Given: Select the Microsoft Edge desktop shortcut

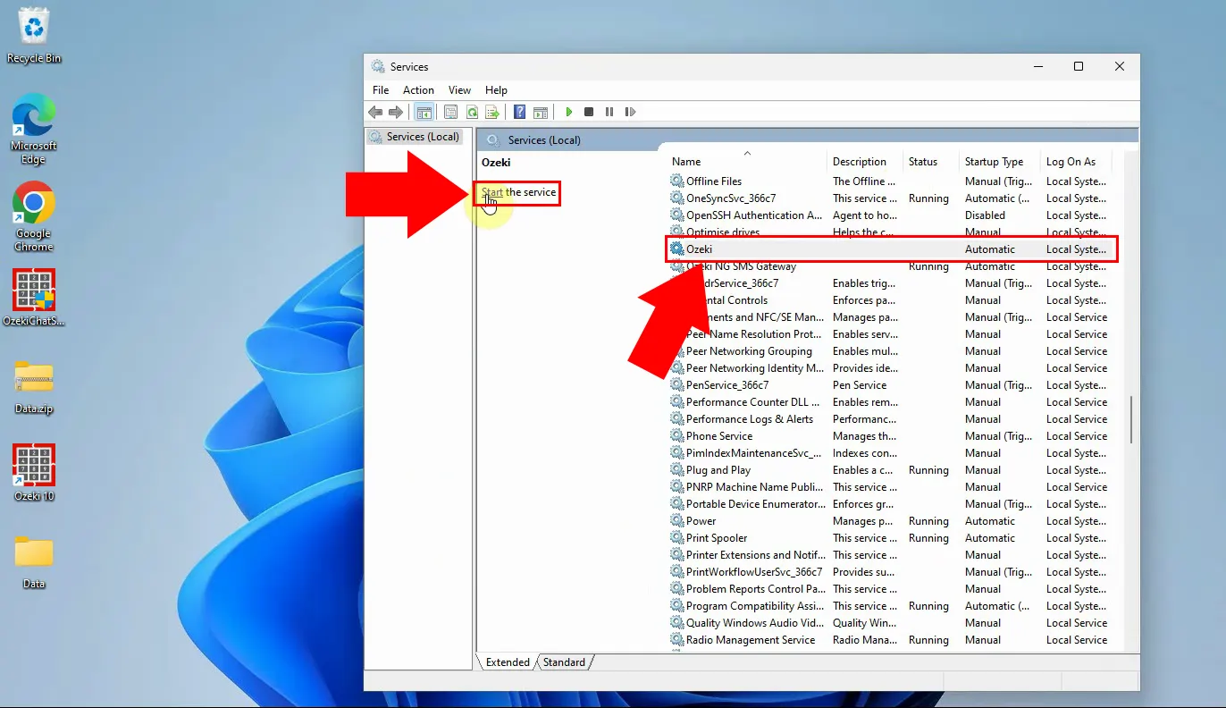Looking at the screenshot, I should pos(34,129).
